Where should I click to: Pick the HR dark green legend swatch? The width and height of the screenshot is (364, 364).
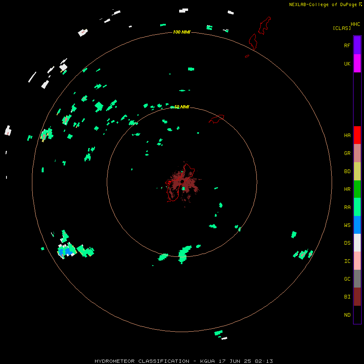(x=357, y=189)
